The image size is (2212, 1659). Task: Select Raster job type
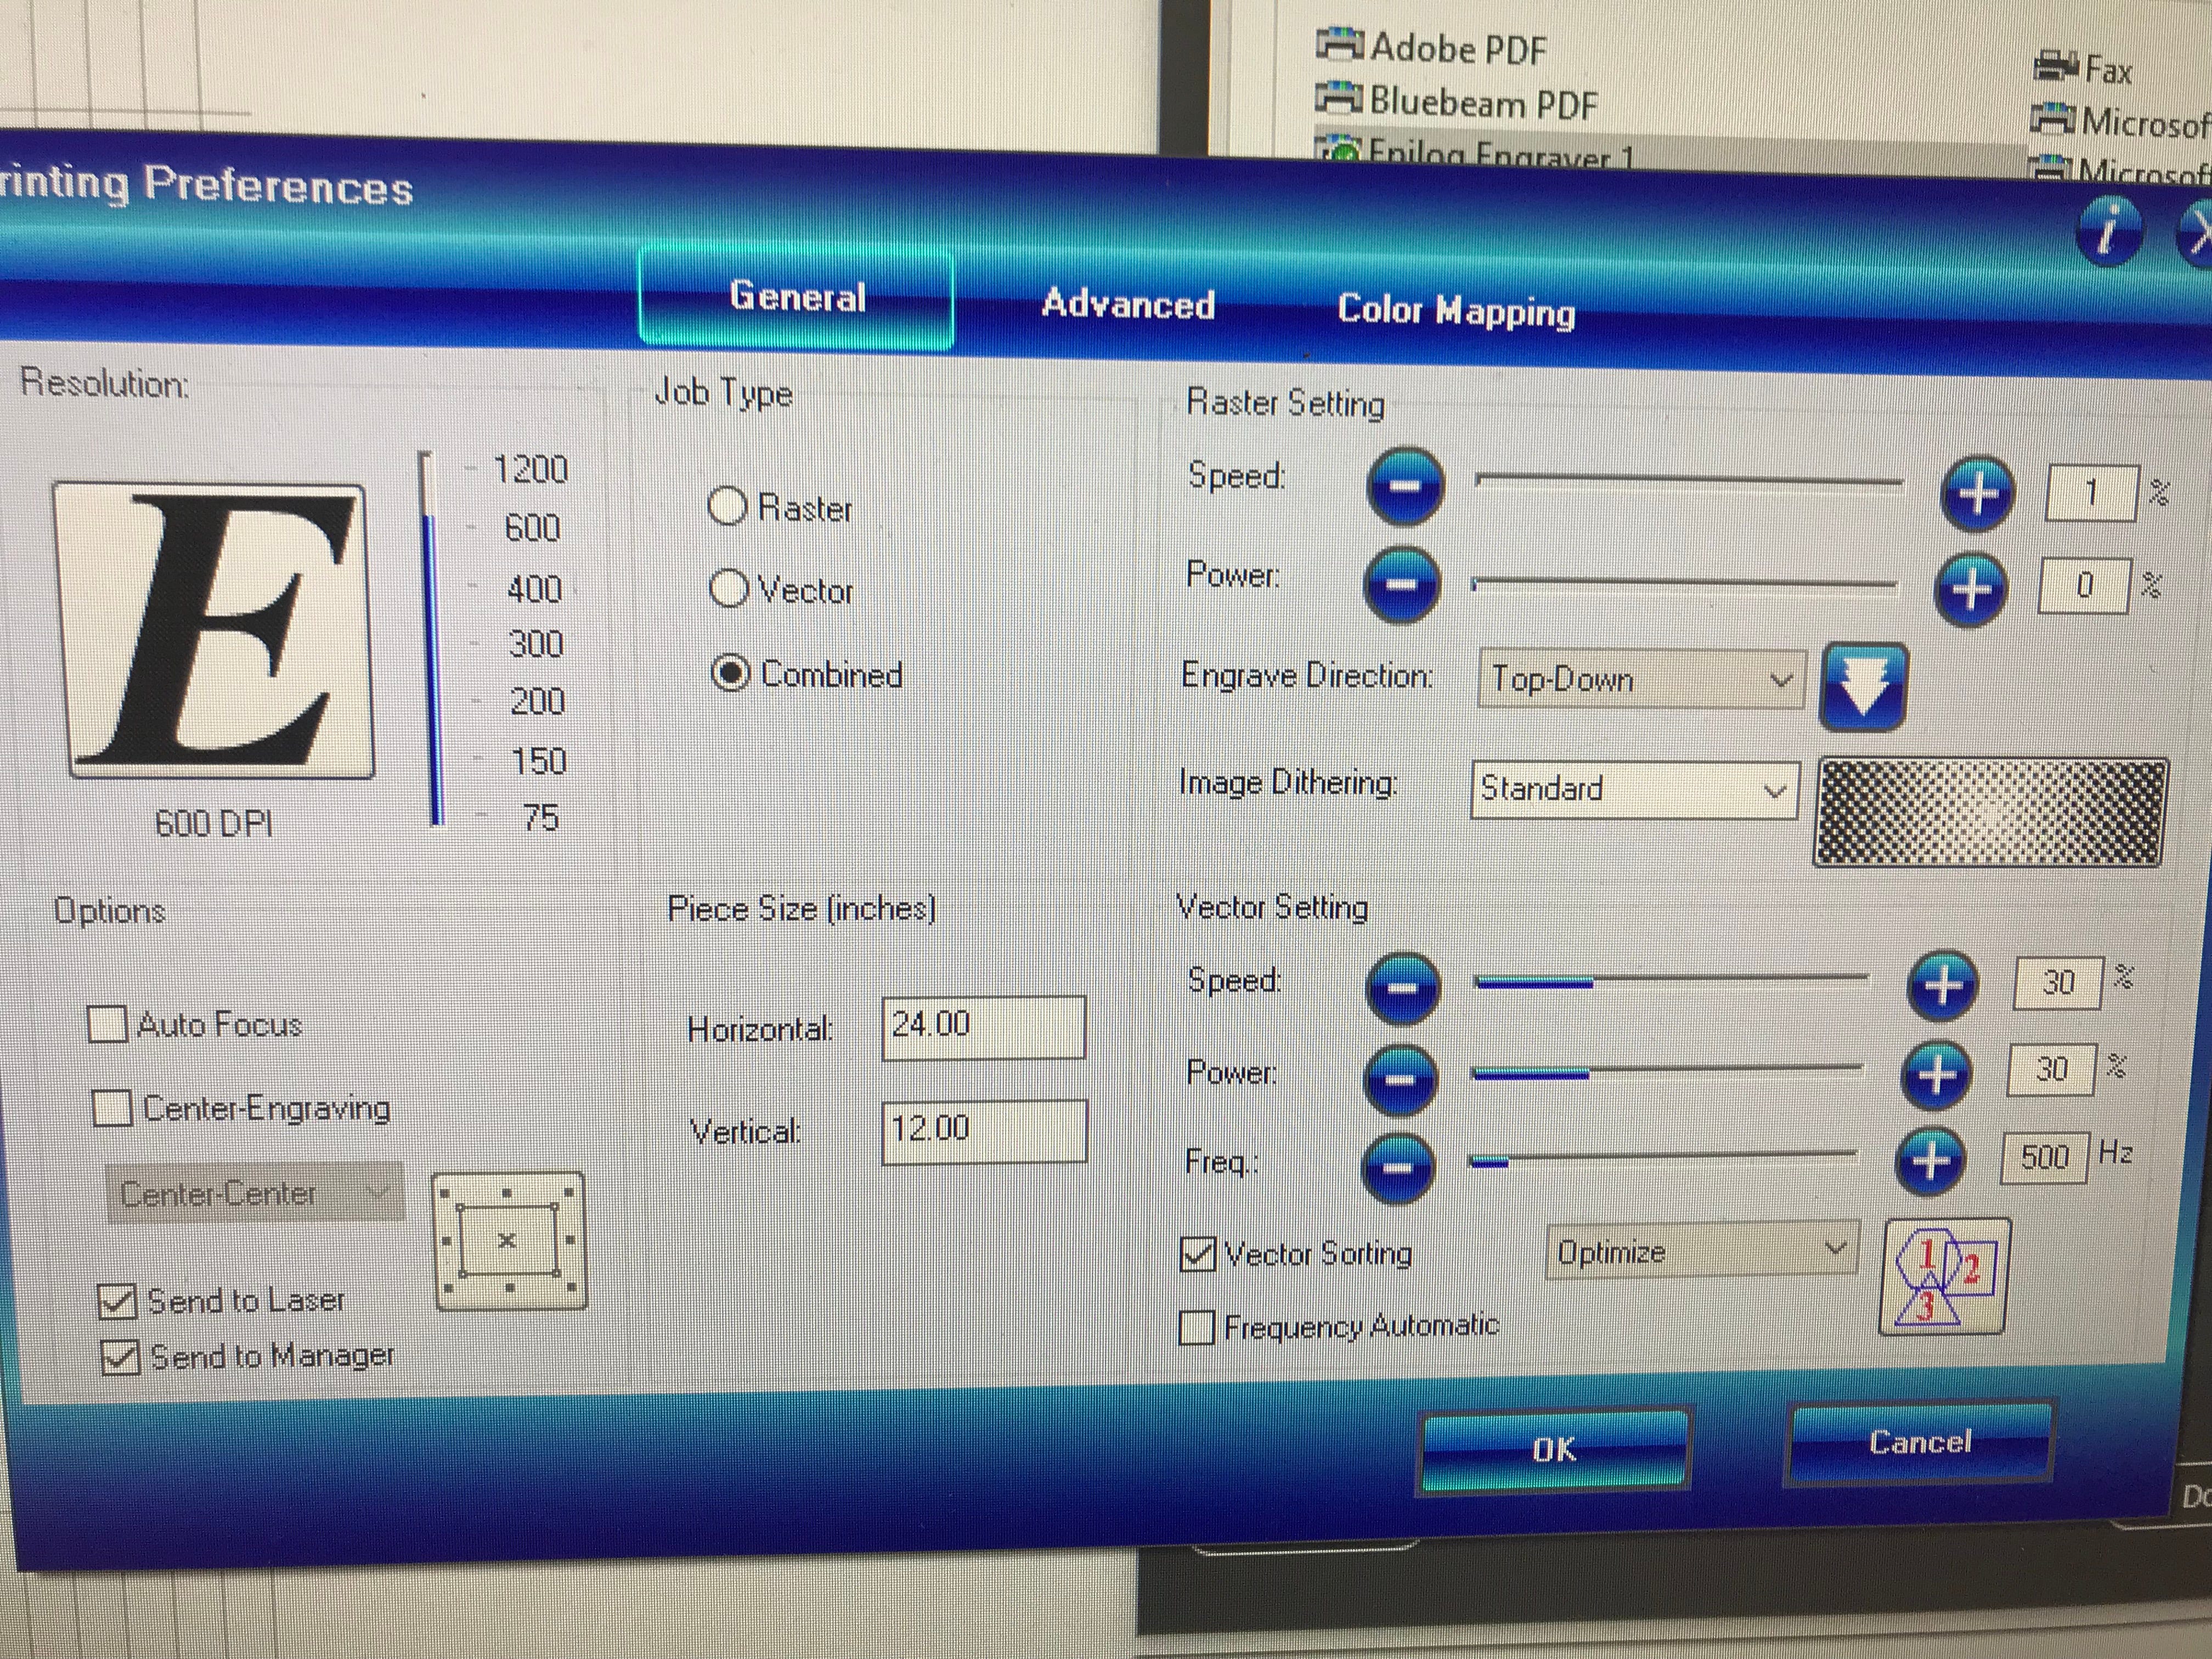click(780, 507)
